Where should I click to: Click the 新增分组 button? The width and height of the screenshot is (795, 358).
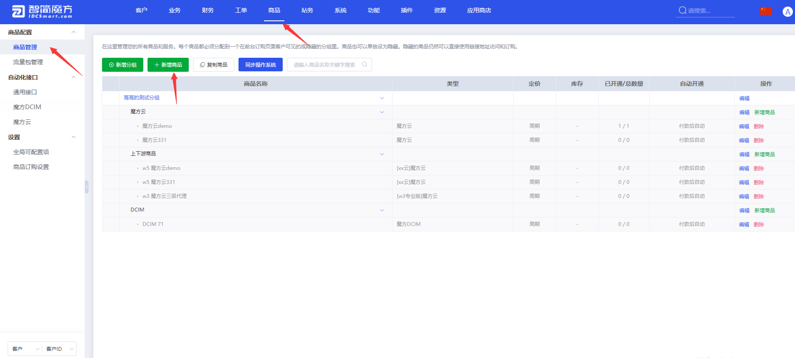click(x=122, y=65)
